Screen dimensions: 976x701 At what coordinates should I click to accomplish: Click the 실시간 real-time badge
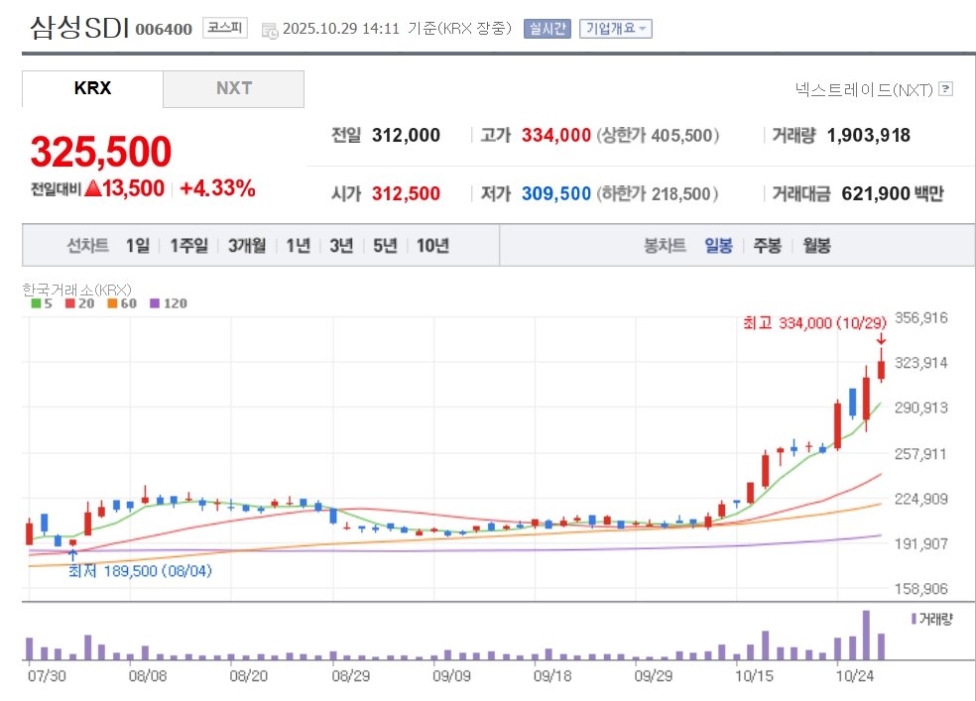(x=549, y=29)
